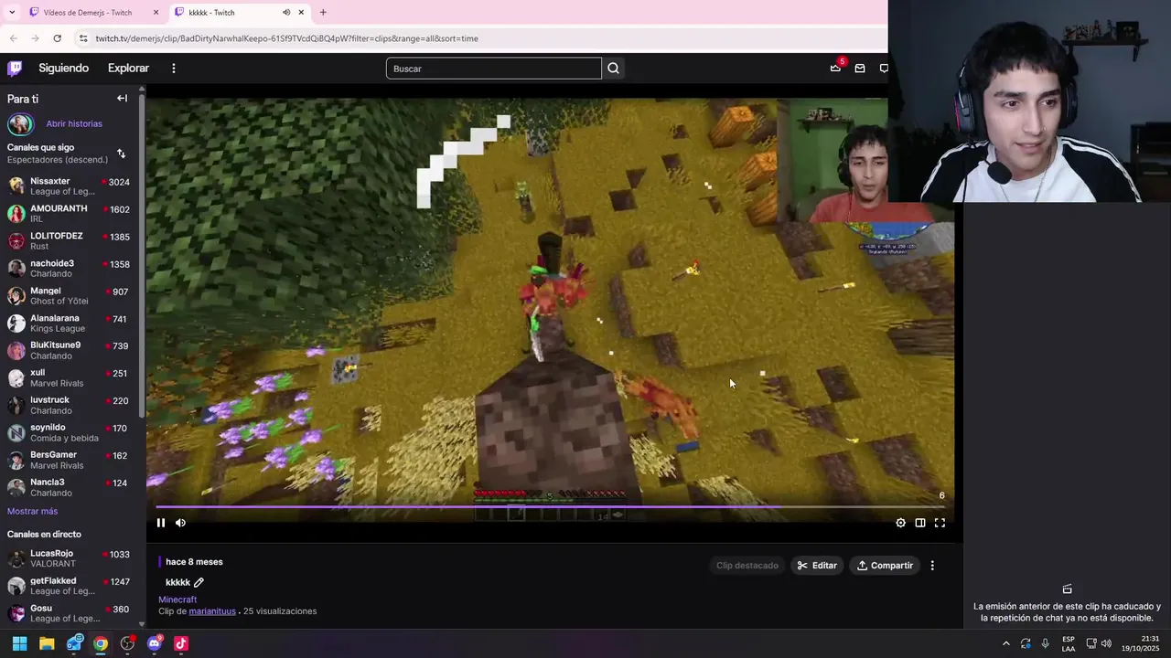Pause the clip playback

coord(161,523)
